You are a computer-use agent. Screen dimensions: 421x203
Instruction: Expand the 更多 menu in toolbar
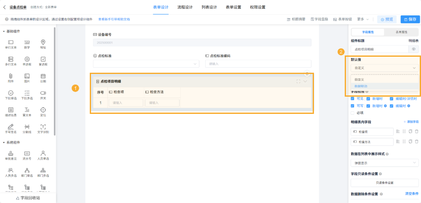click(363, 19)
